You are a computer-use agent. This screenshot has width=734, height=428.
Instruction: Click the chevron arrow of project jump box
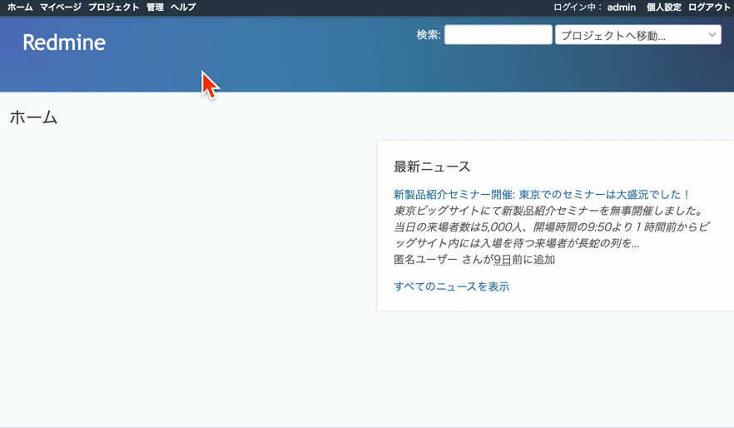point(712,35)
